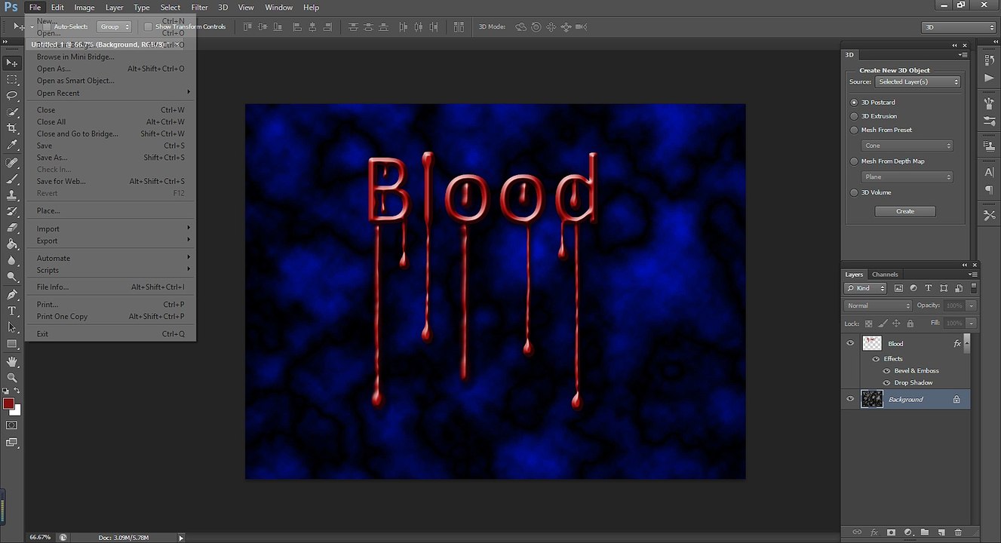Choose the Mesh From Depth Map option

854,161
